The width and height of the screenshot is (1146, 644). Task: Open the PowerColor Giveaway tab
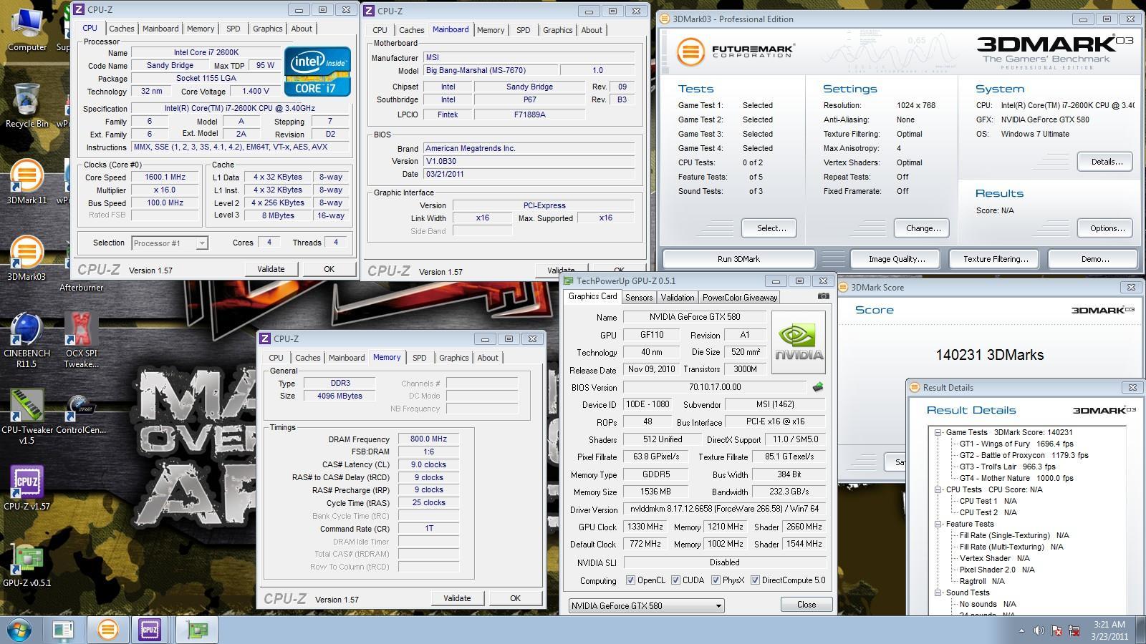[740, 298]
